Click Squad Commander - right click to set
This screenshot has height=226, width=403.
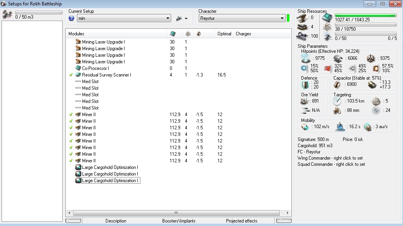coord(331,164)
